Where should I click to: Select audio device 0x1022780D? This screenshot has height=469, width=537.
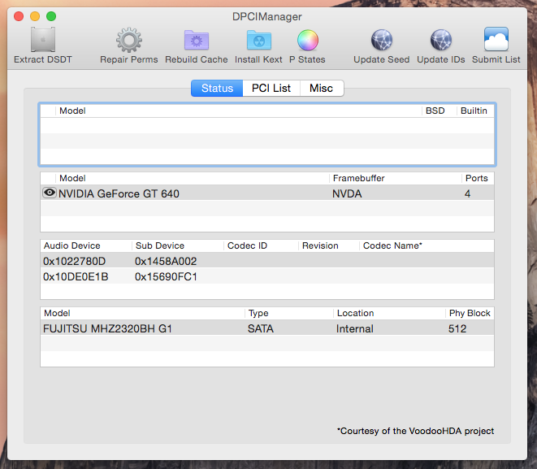point(74,262)
